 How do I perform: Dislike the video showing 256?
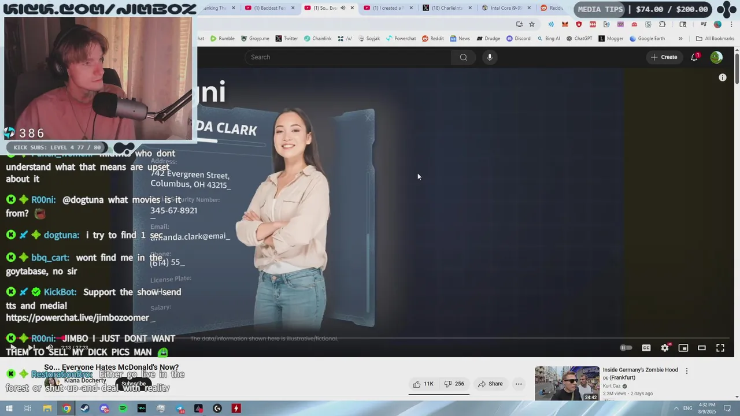454,384
